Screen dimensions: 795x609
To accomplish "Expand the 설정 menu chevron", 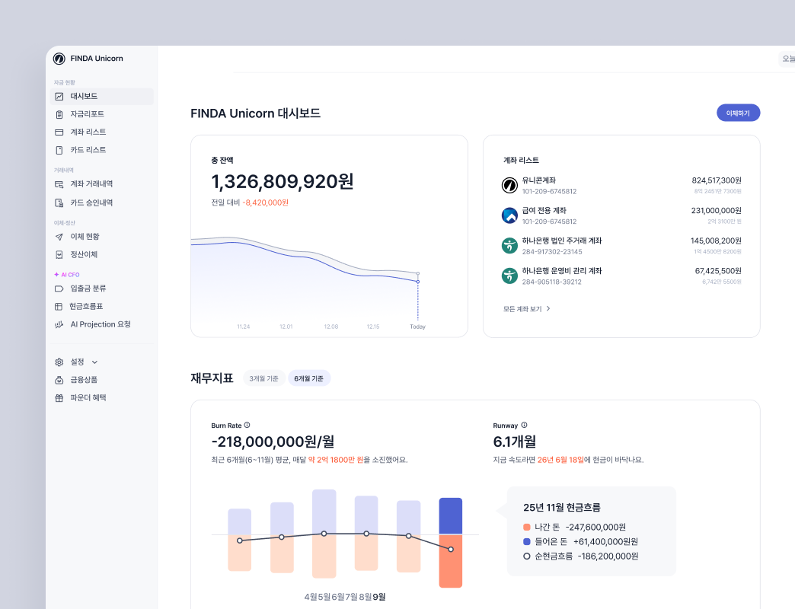I will 95,362.
